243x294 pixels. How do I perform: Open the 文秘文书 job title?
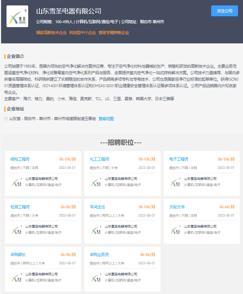pos(177,207)
